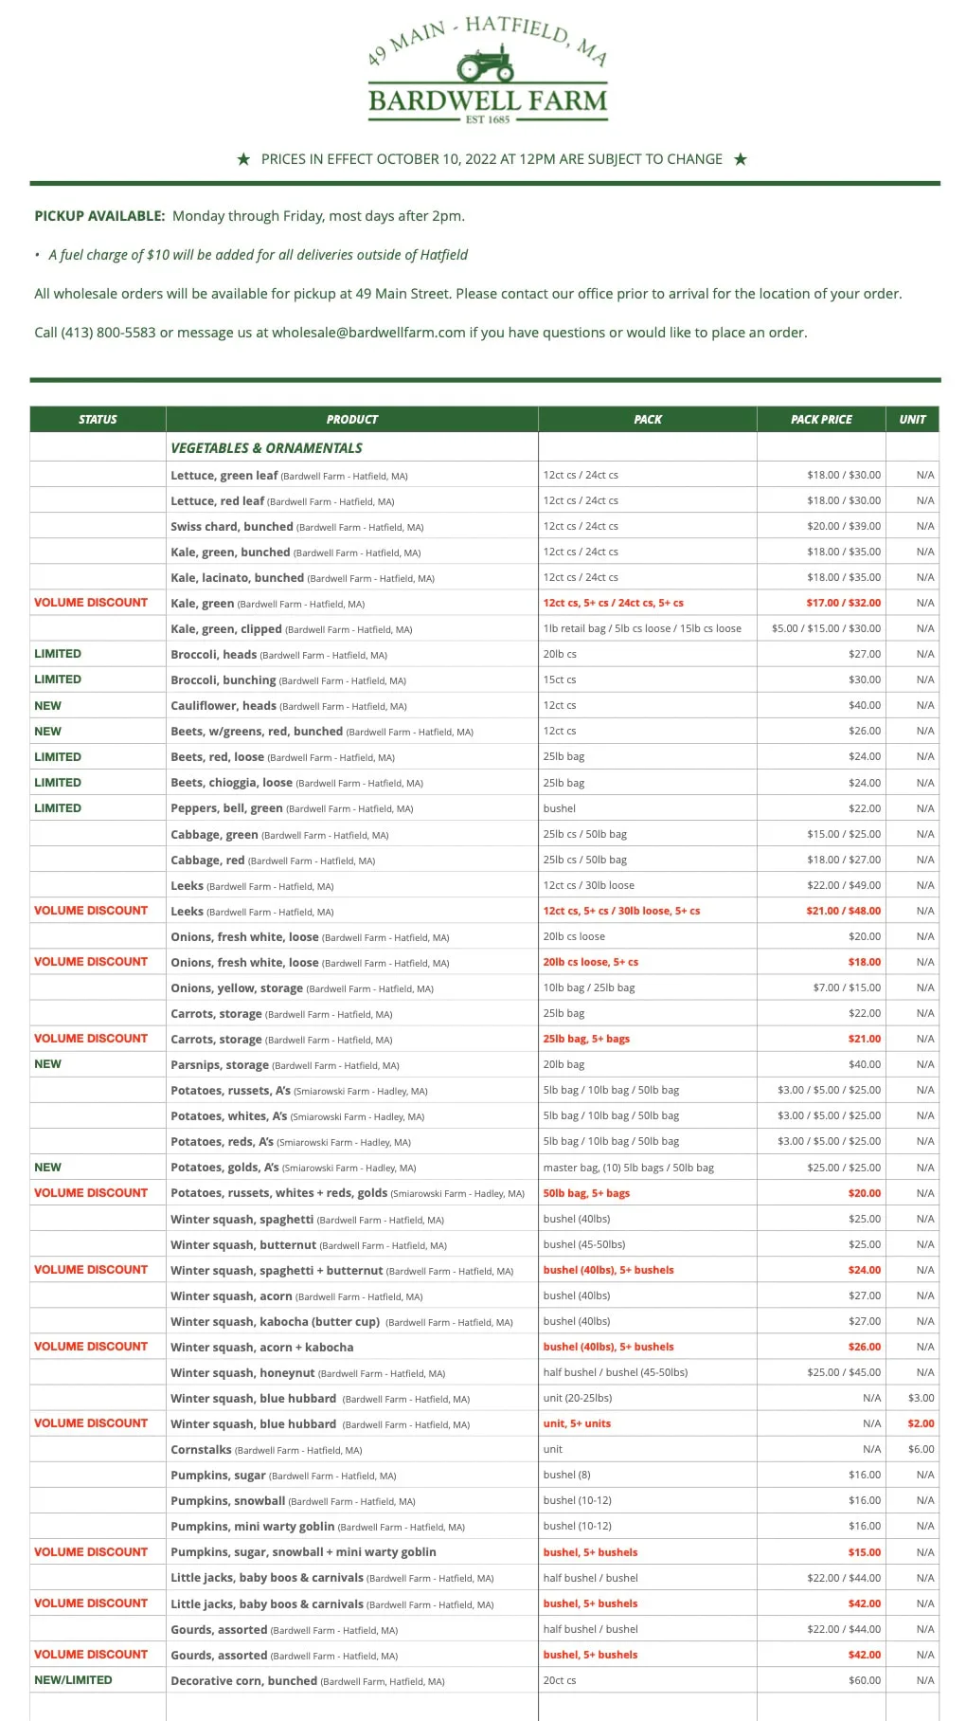Click 'Pumpkins, mini warty goblin' product name
Image resolution: width=966 pixels, height=1721 pixels.
(x=252, y=1526)
